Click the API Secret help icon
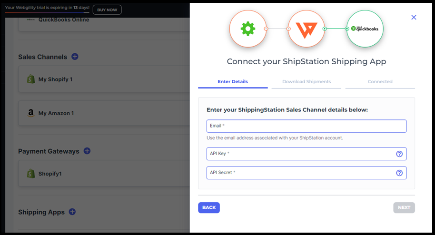Viewport: 435px width, 235px height. click(x=399, y=173)
